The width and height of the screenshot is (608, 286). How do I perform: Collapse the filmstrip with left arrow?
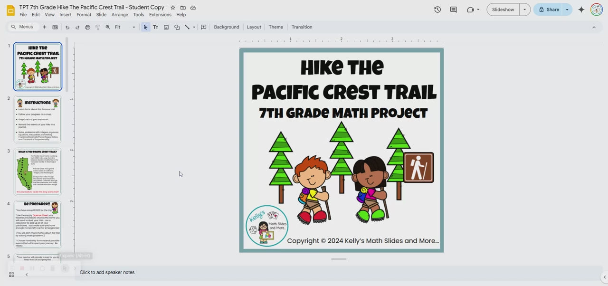click(27, 275)
